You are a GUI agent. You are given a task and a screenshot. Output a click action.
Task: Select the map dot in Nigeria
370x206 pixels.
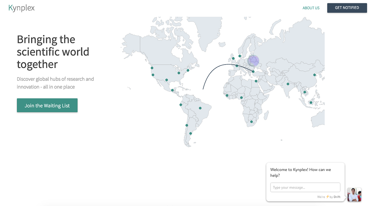tap(241, 98)
